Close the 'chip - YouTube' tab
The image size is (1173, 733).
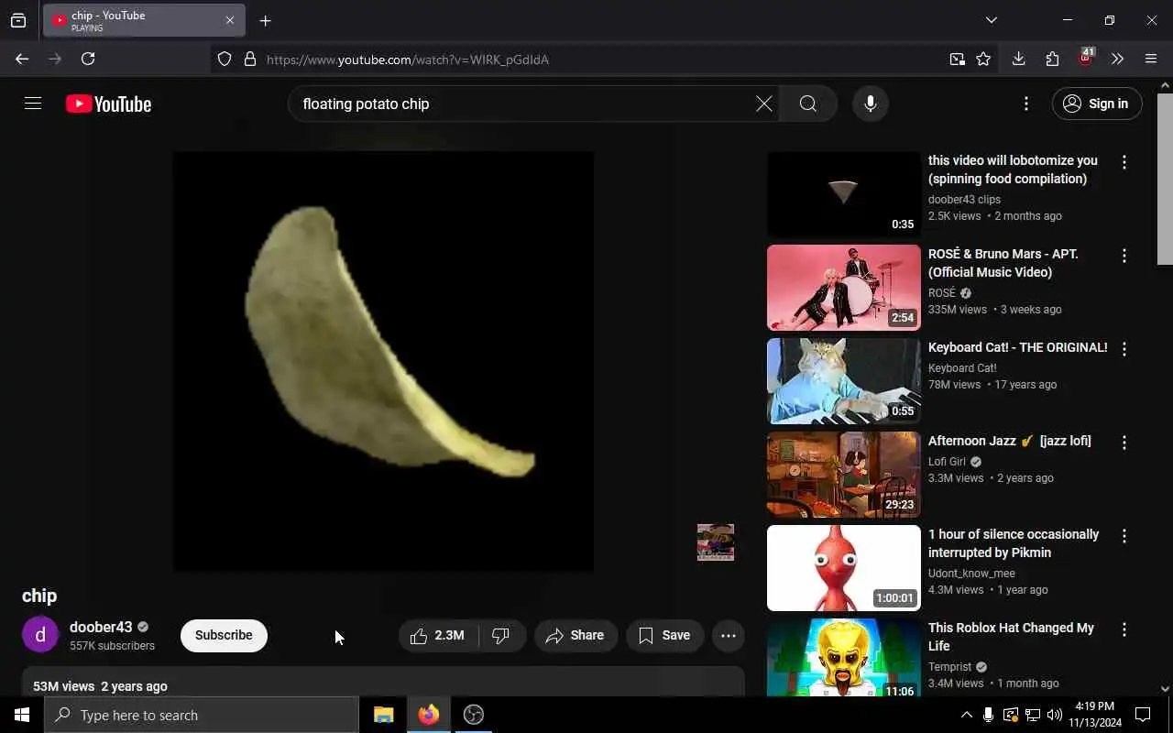229,20
